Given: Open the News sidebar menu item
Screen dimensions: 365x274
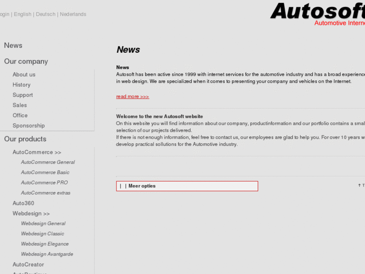Looking at the screenshot, I should (x=13, y=45).
